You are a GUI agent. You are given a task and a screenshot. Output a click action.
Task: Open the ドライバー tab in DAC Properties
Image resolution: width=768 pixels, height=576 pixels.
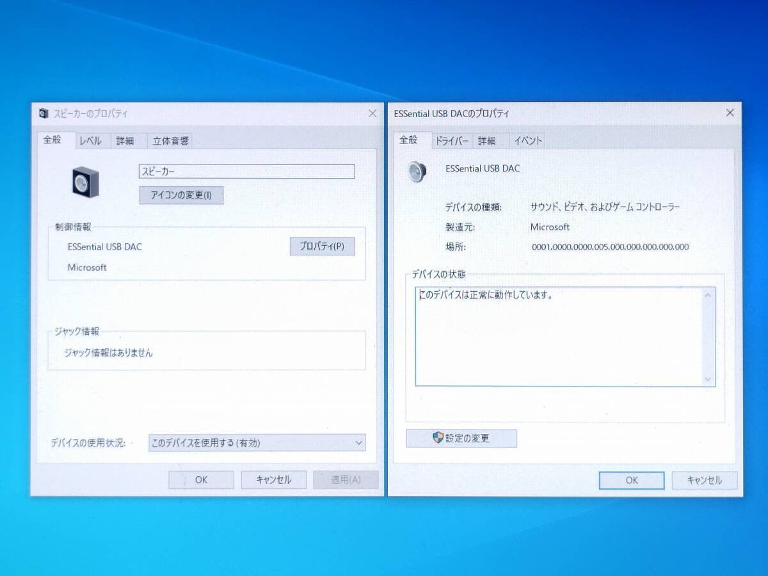(452, 141)
